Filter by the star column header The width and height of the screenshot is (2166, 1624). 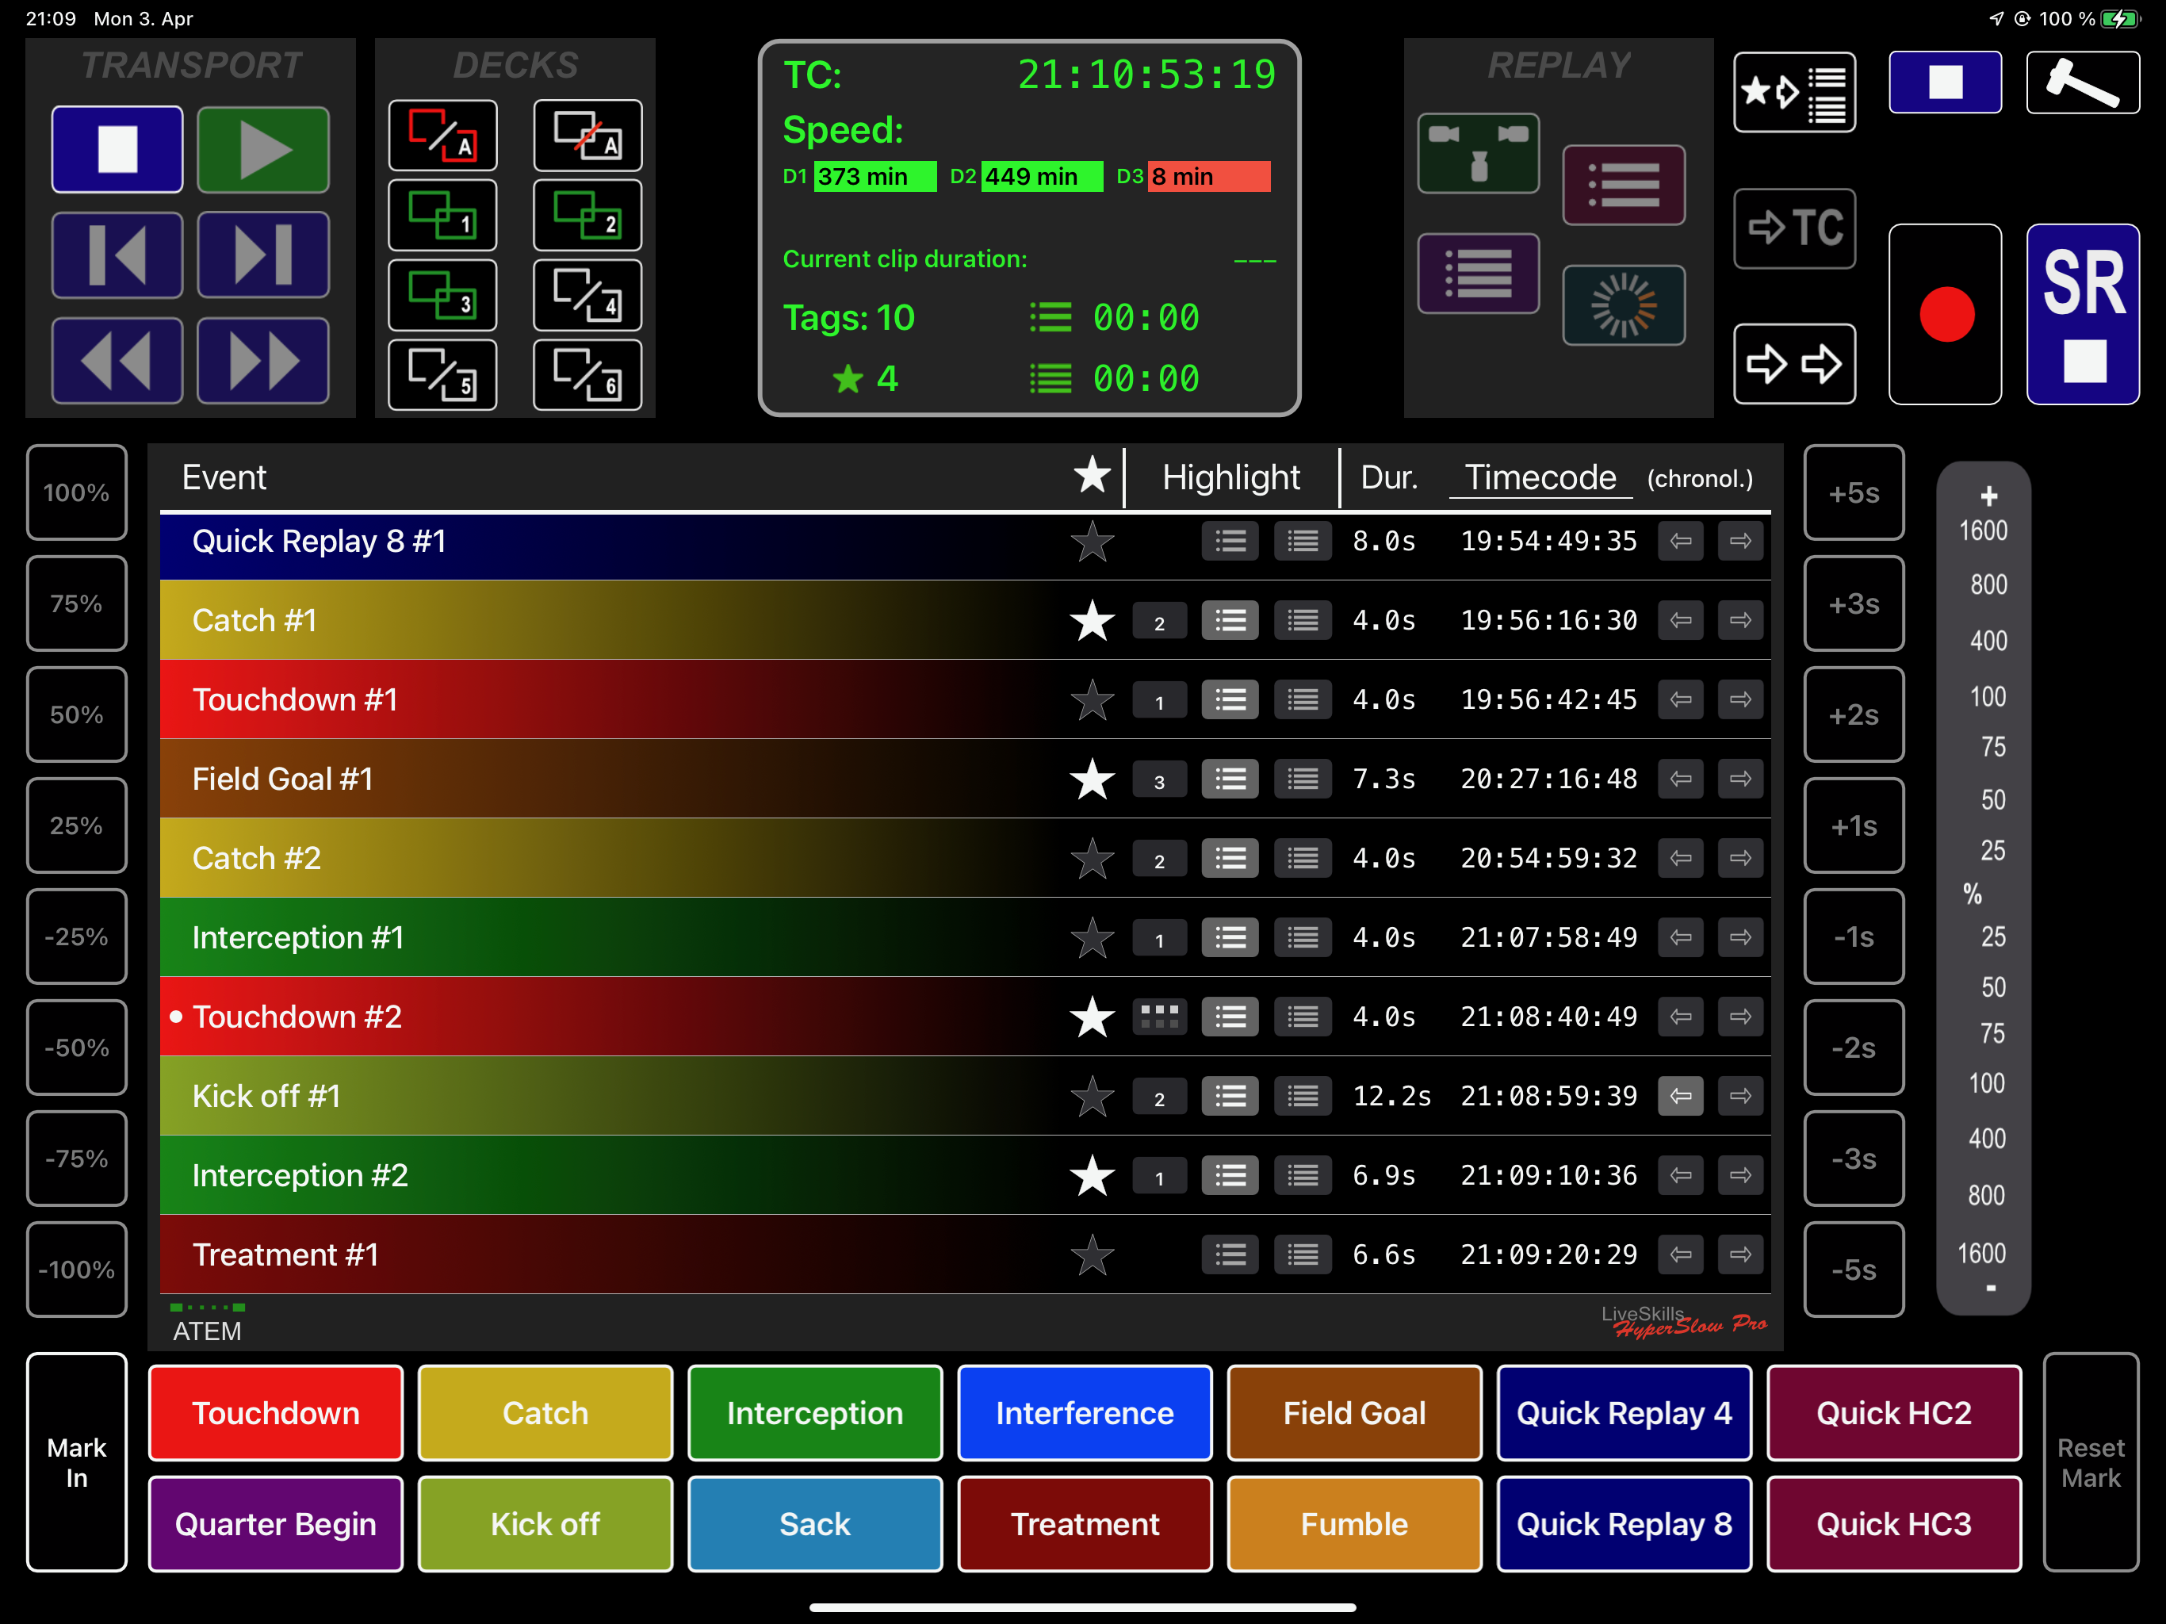coord(1092,476)
